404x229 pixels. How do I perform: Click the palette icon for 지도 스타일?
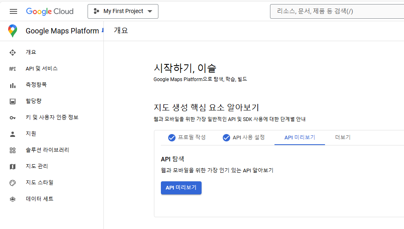(x=13, y=183)
